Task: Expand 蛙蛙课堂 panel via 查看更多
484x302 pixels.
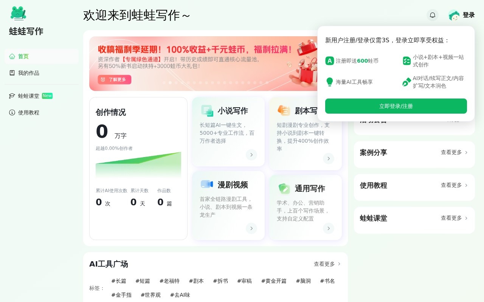Action: pyautogui.click(x=454, y=218)
